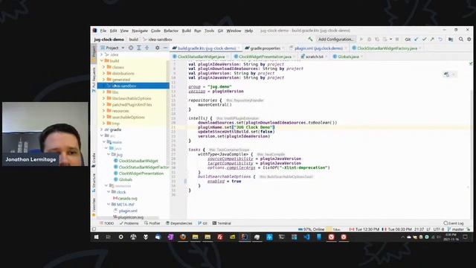Open the Git menu
Viewport: 476px width, 268px height.
click(x=220, y=31)
